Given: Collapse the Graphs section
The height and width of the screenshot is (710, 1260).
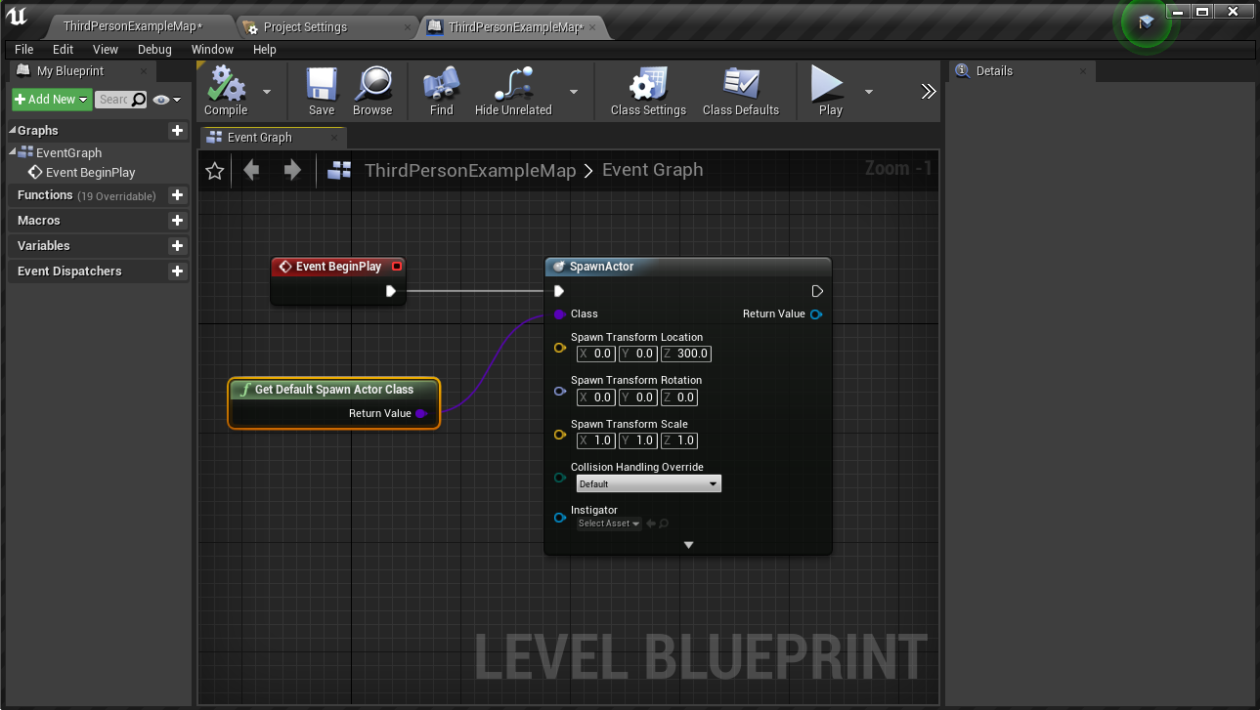Looking at the screenshot, I should click(x=13, y=130).
